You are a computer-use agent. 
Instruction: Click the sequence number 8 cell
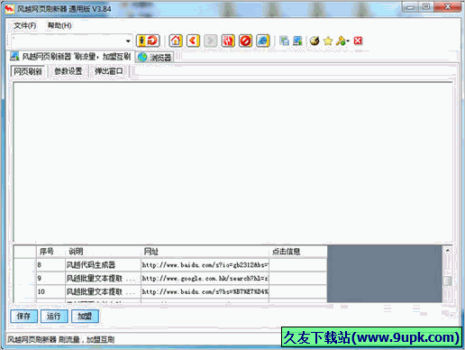pyautogui.click(x=50, y=265)
